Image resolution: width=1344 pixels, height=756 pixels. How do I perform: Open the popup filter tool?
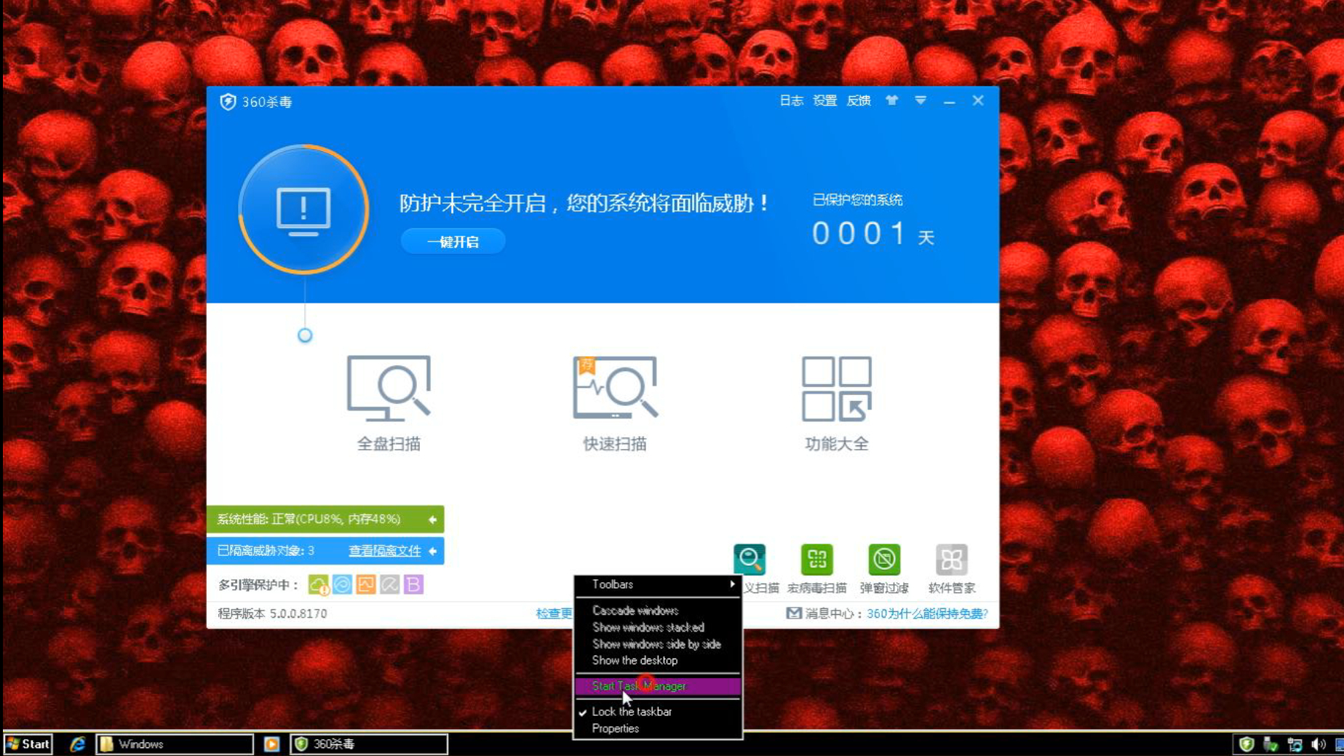click(884, 560)
